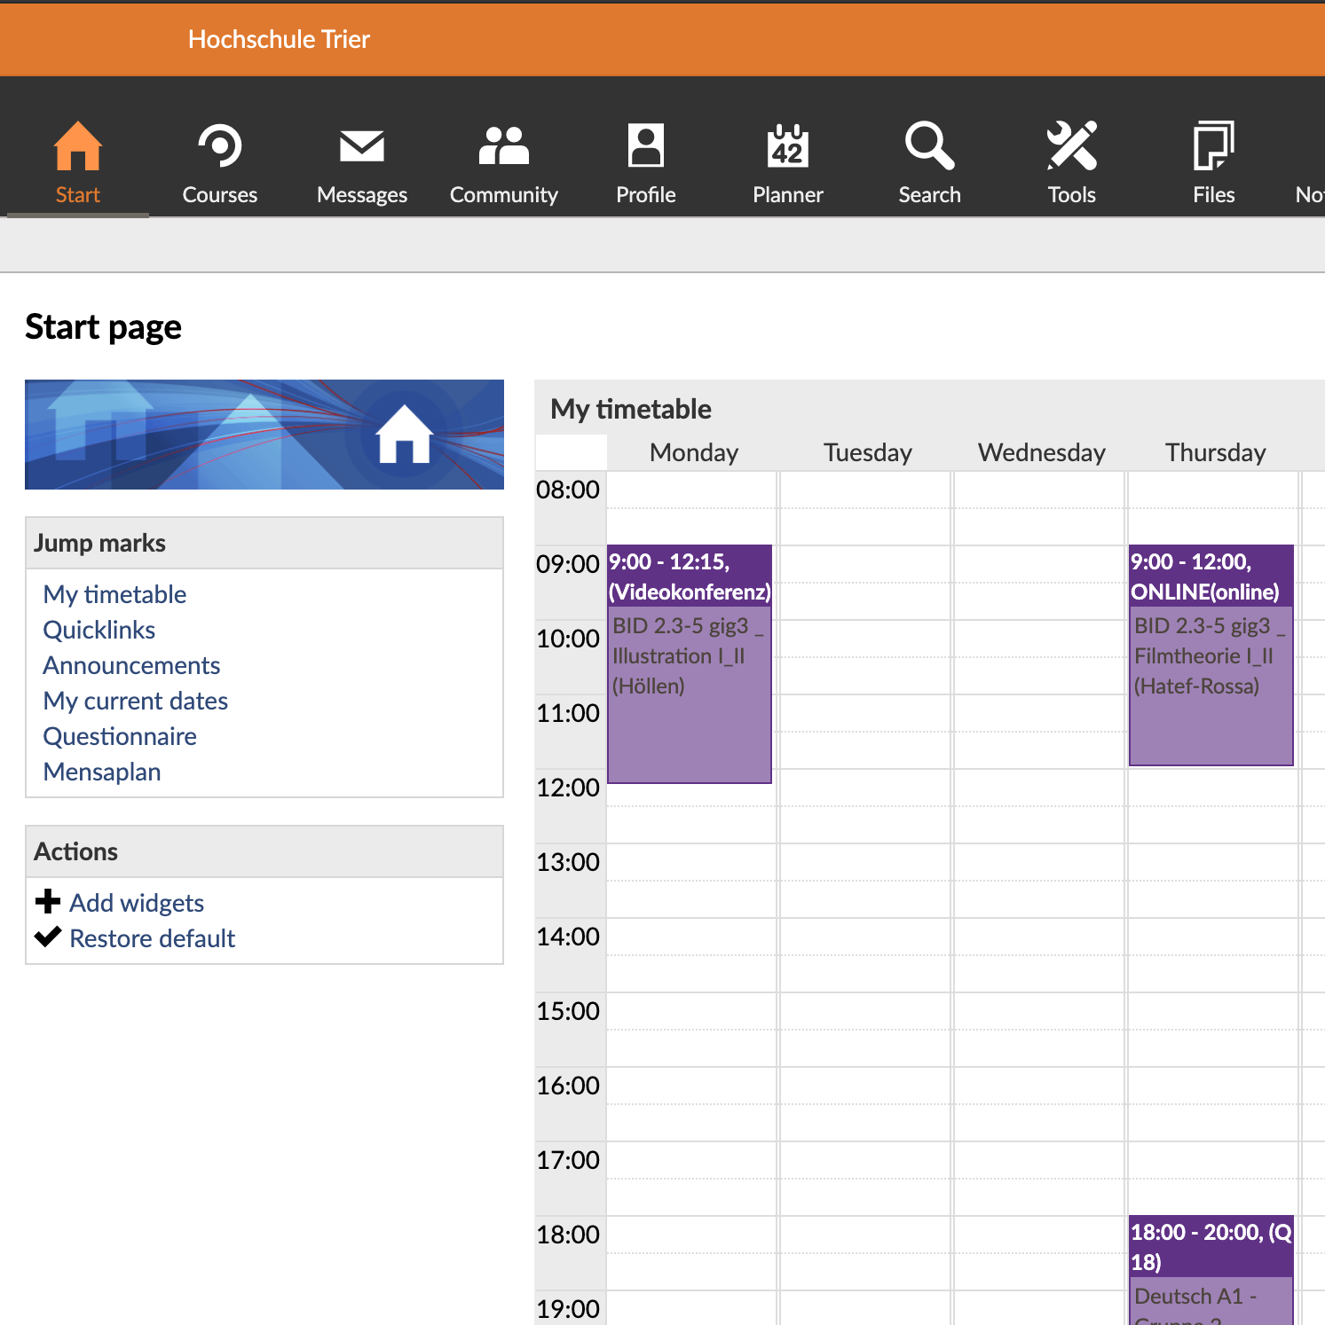Open the Courses section icon
The height and width of the screenshot is (1325, 1325).
point(219,146)
